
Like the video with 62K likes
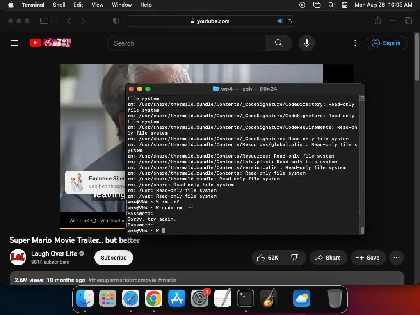click(x=268, y=258)
